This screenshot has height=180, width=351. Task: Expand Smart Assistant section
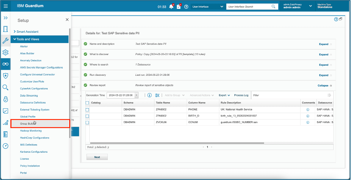click(x=26, y=32)
